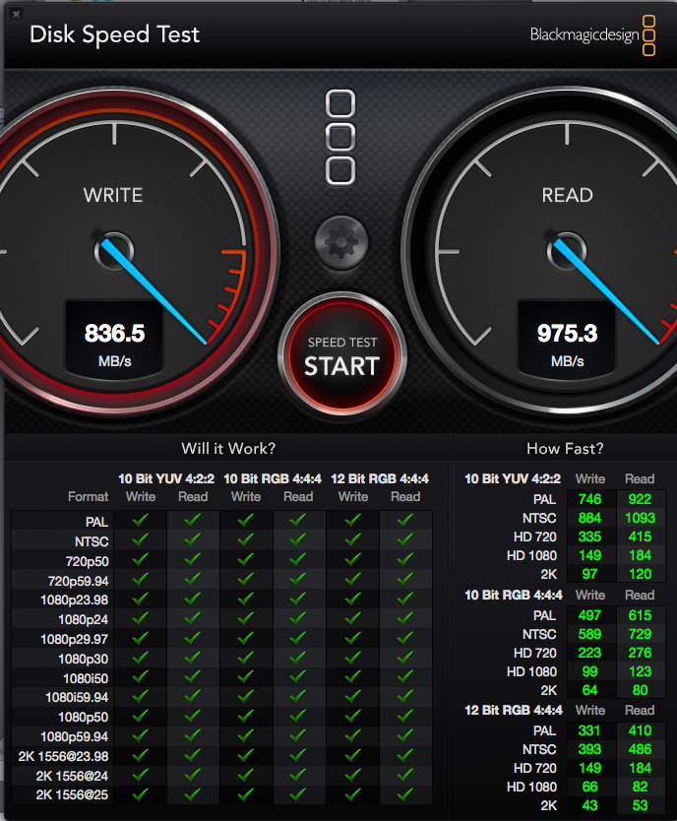The height and width of the screenshot is (821, 677).
Task: Click the 2K 1556@24 format row label
Action: tap(72, 776)
